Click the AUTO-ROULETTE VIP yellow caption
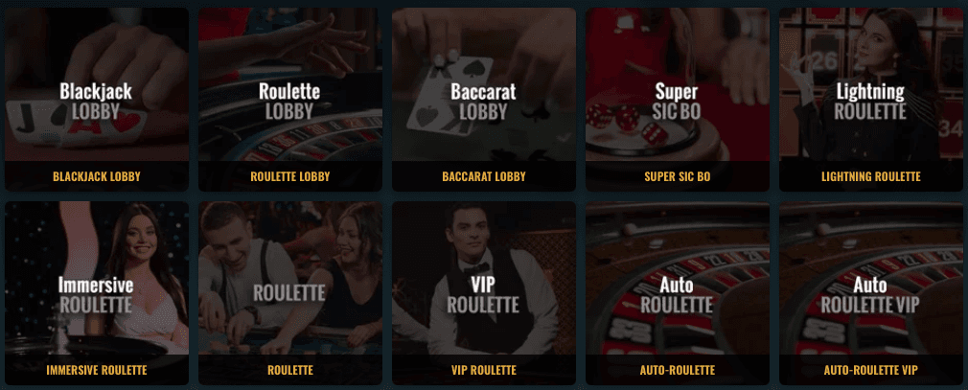The width and height of the screenshot is (968, 390). (871, 370)
